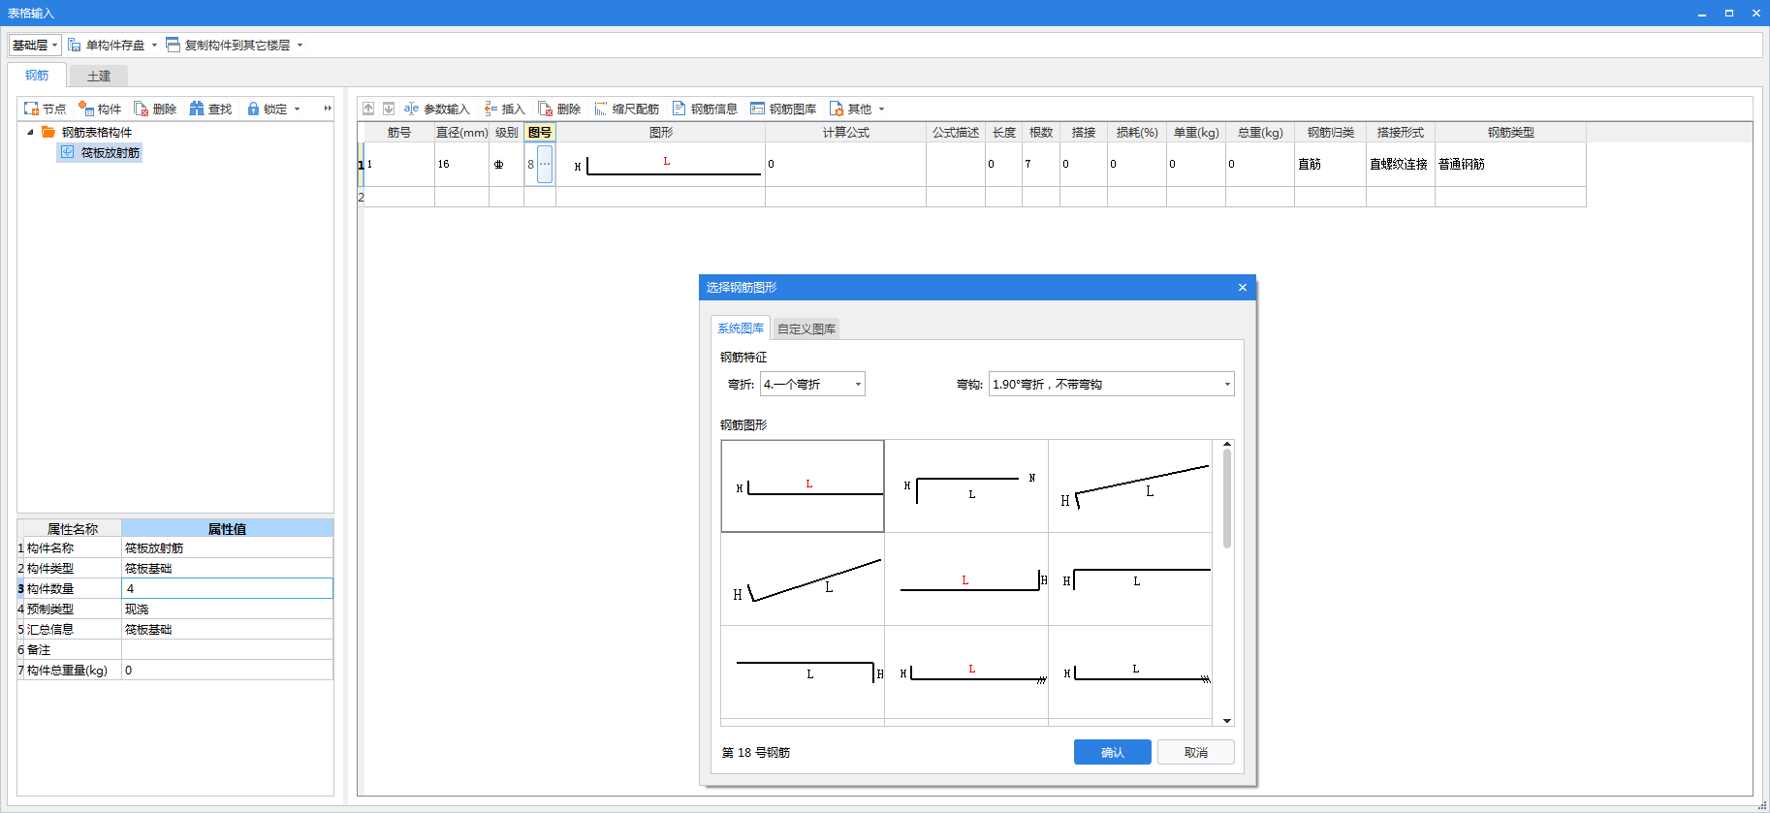This screenshot has height=813, width=1770.
Task: Click the 取消 cancel button
Action: coord(1196,752)
